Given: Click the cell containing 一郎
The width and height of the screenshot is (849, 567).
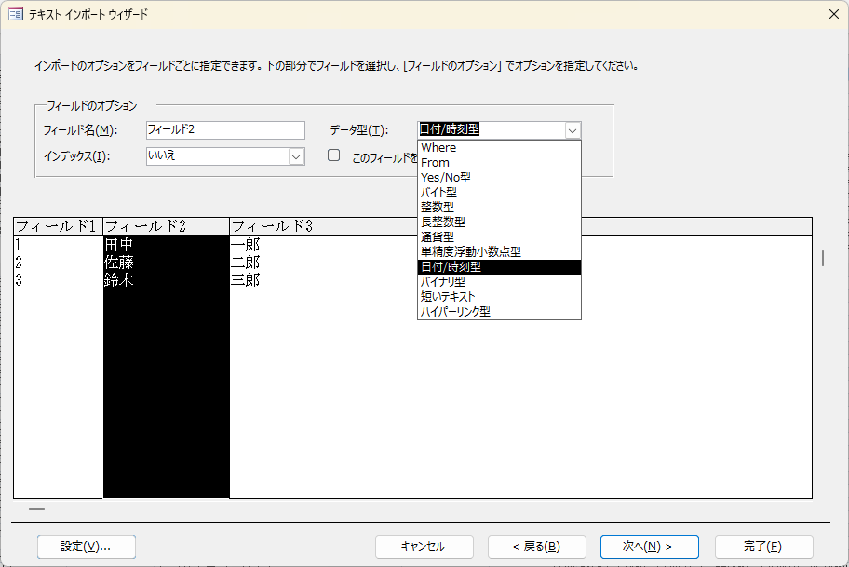Looking at the screenshot, I should coord(245,245).
